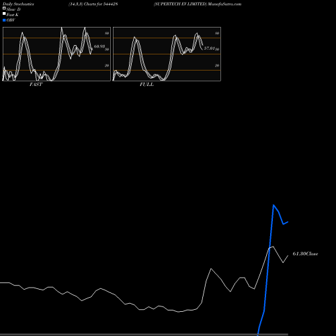Click the 20 axis label in FULL chart
The height and width of the screenshot is (336, 336).
[x=217, y=65]
